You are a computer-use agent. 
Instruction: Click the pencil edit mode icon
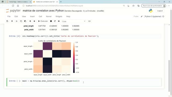tap(142, 16)
